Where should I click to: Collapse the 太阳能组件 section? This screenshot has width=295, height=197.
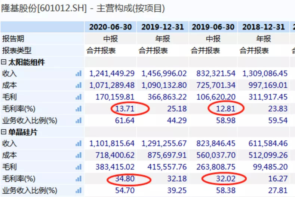click(4, 62)
